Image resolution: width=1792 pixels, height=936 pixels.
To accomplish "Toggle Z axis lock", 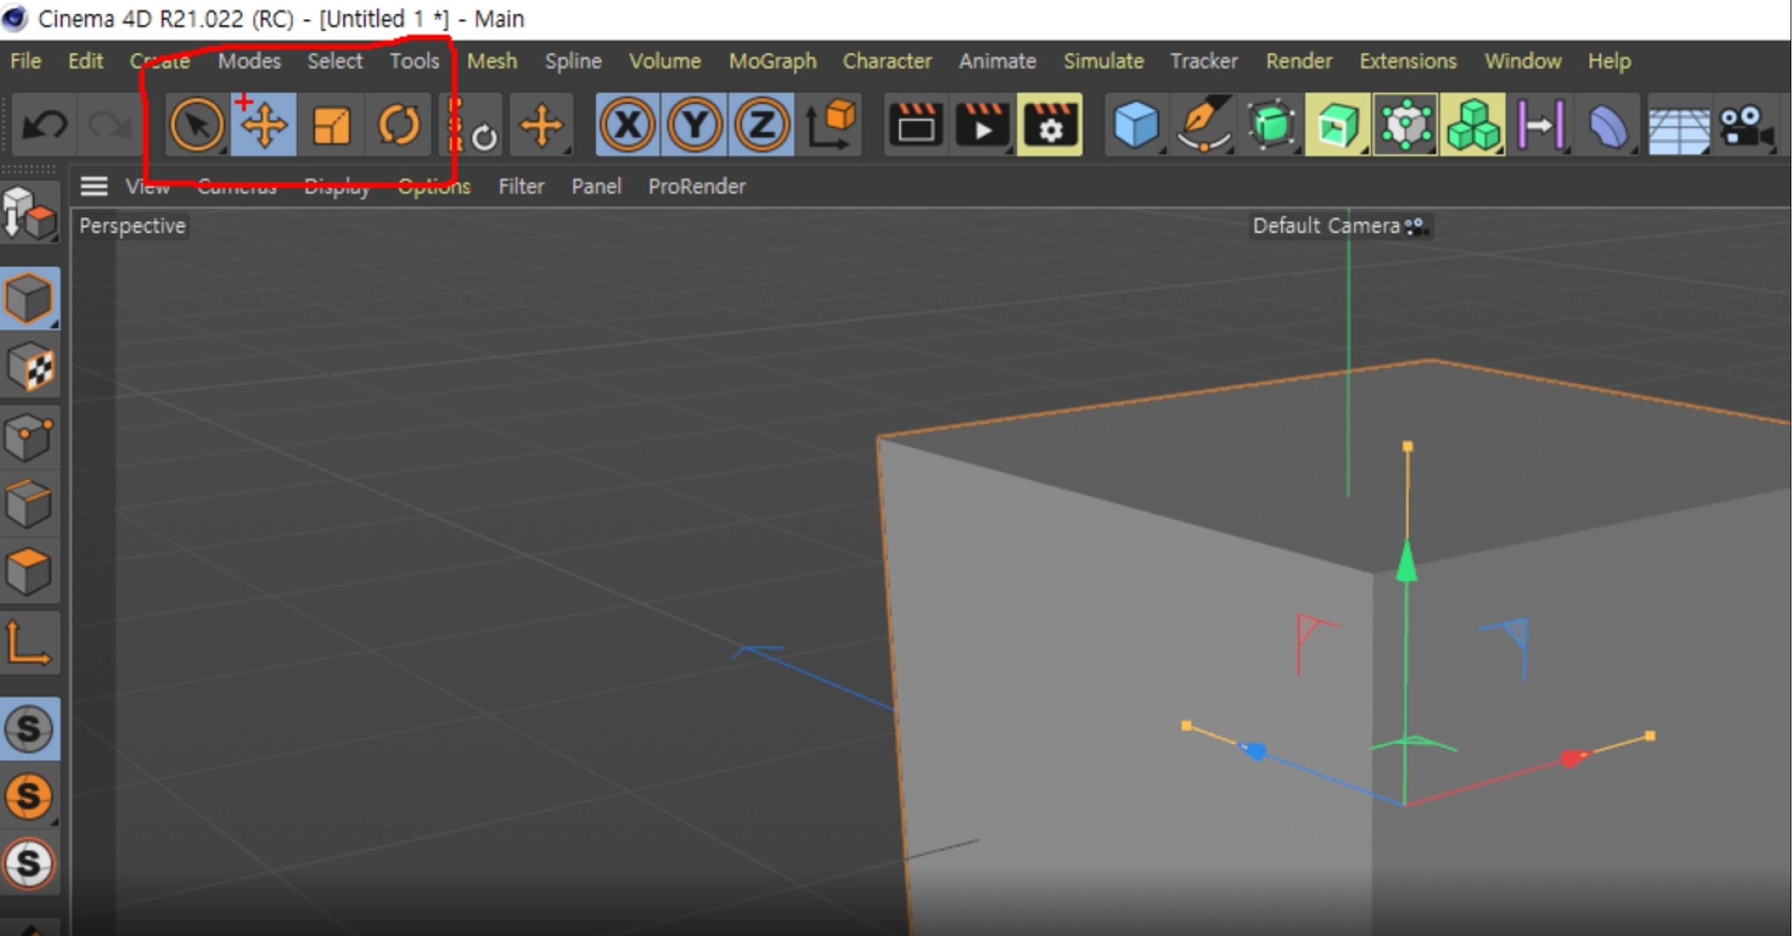I will coord(762,126).
